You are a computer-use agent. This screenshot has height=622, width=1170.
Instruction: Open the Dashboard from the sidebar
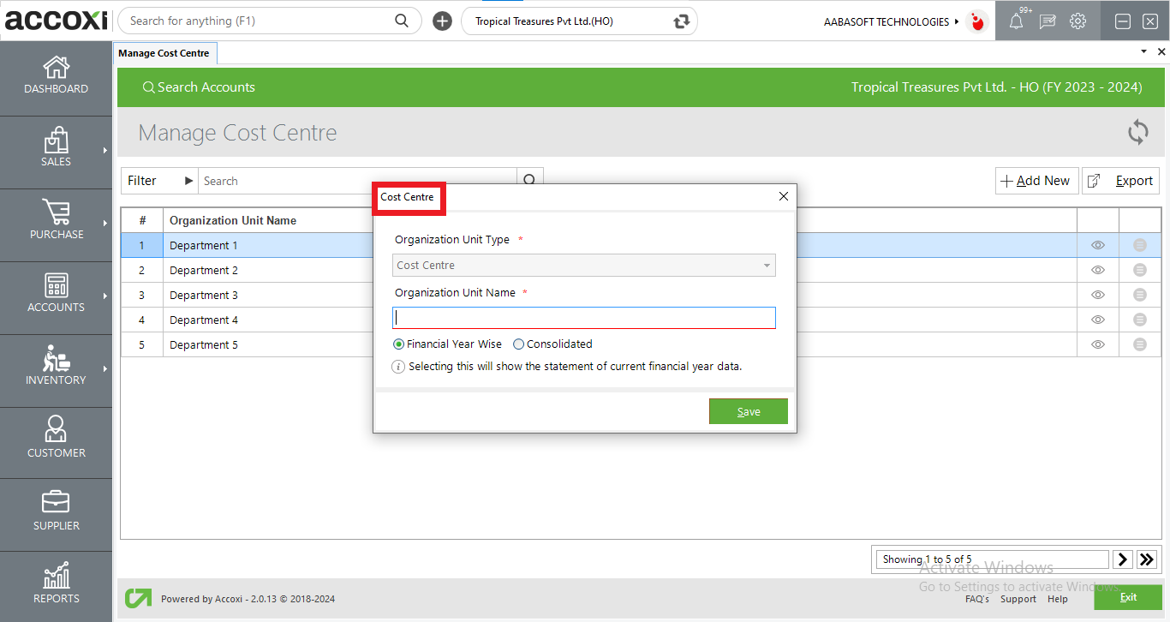tap(56, 77)
